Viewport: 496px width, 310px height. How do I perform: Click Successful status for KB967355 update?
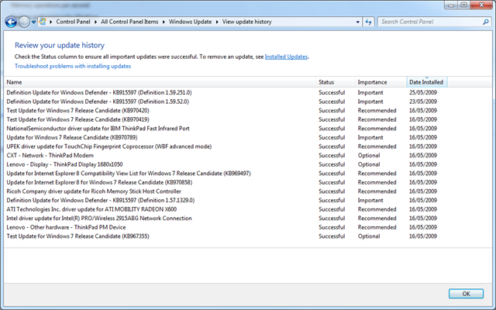(x=332, y=236)
